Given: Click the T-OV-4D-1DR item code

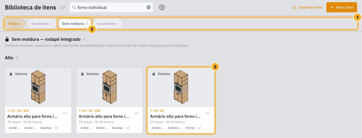Looking at the screenshot, I should click(89, 111).
